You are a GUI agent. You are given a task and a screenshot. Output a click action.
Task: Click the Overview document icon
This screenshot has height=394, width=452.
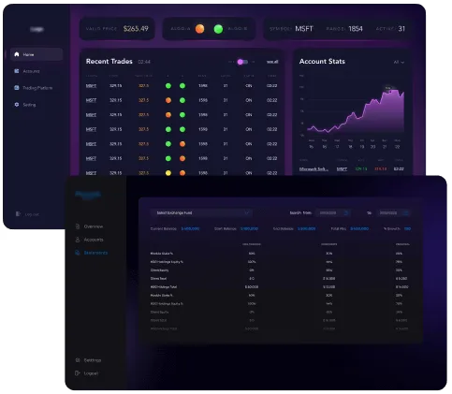(x=78, y=226)
